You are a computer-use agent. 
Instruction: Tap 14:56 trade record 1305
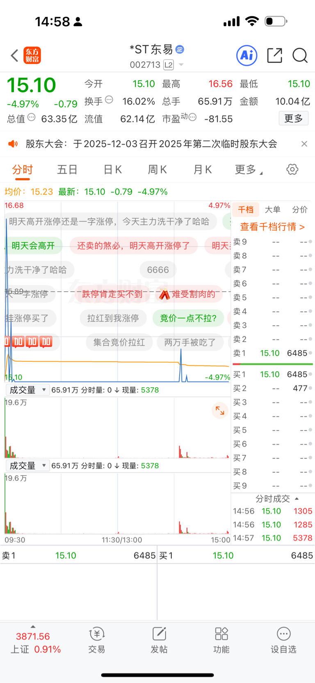coord(273,511)
